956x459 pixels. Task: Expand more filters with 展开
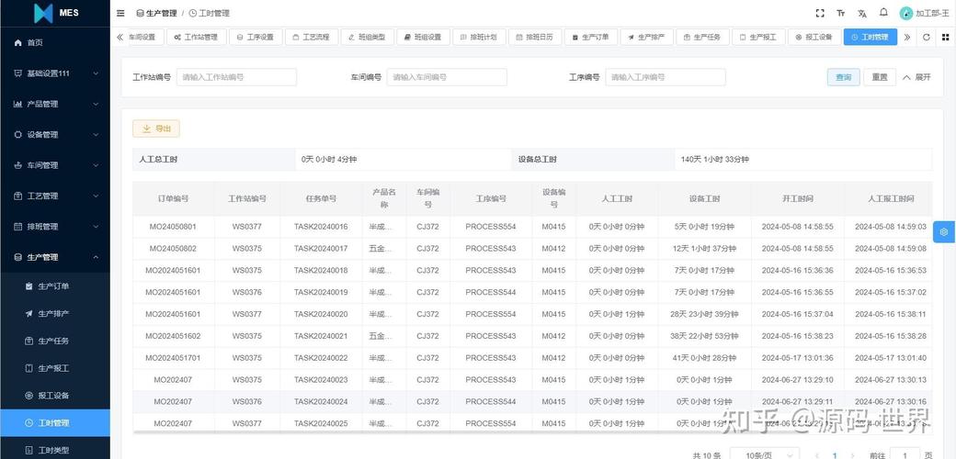pos(917,77)
